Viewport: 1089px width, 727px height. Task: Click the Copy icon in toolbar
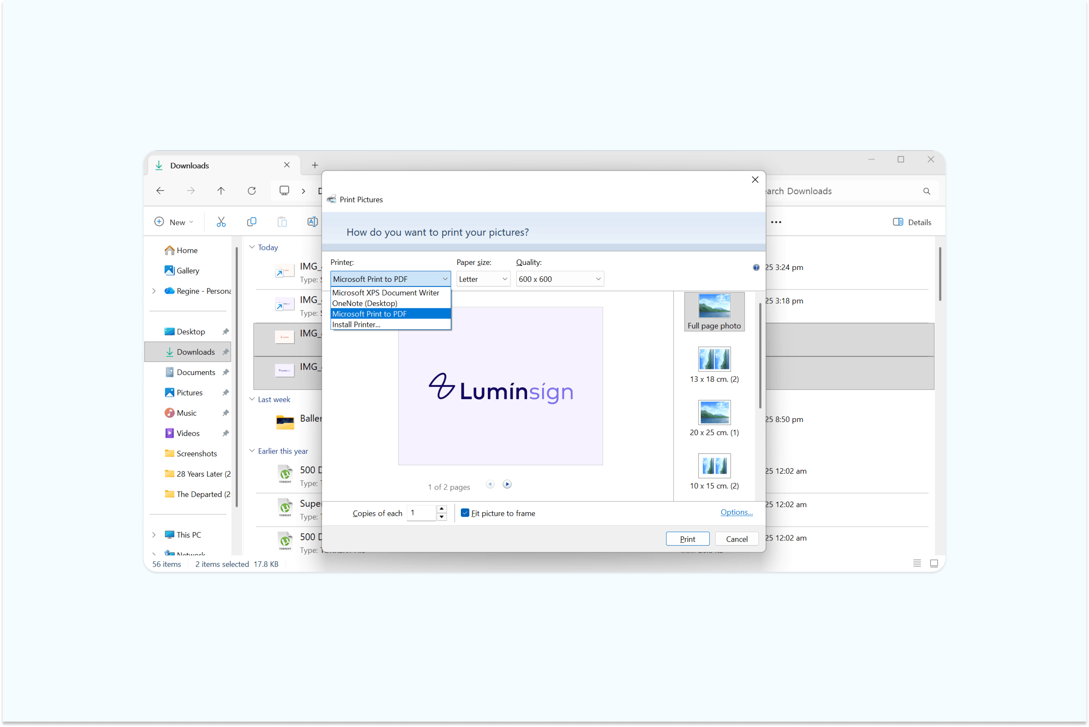pos(252,222)
